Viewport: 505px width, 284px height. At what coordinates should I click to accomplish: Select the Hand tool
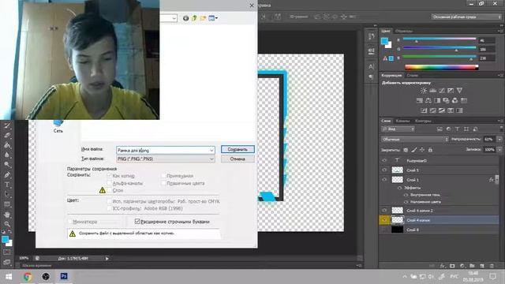pyautogui.click(x=7, y=215)
